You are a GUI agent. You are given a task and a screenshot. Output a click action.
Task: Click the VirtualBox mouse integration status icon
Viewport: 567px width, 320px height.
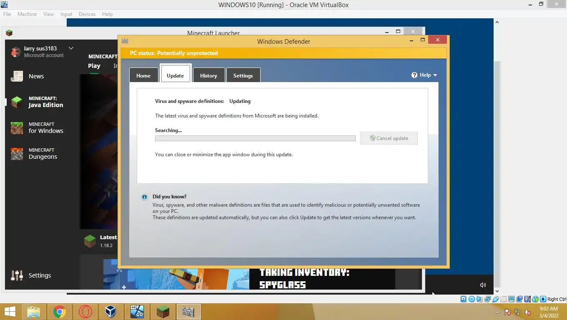click(x=535, y=299)
